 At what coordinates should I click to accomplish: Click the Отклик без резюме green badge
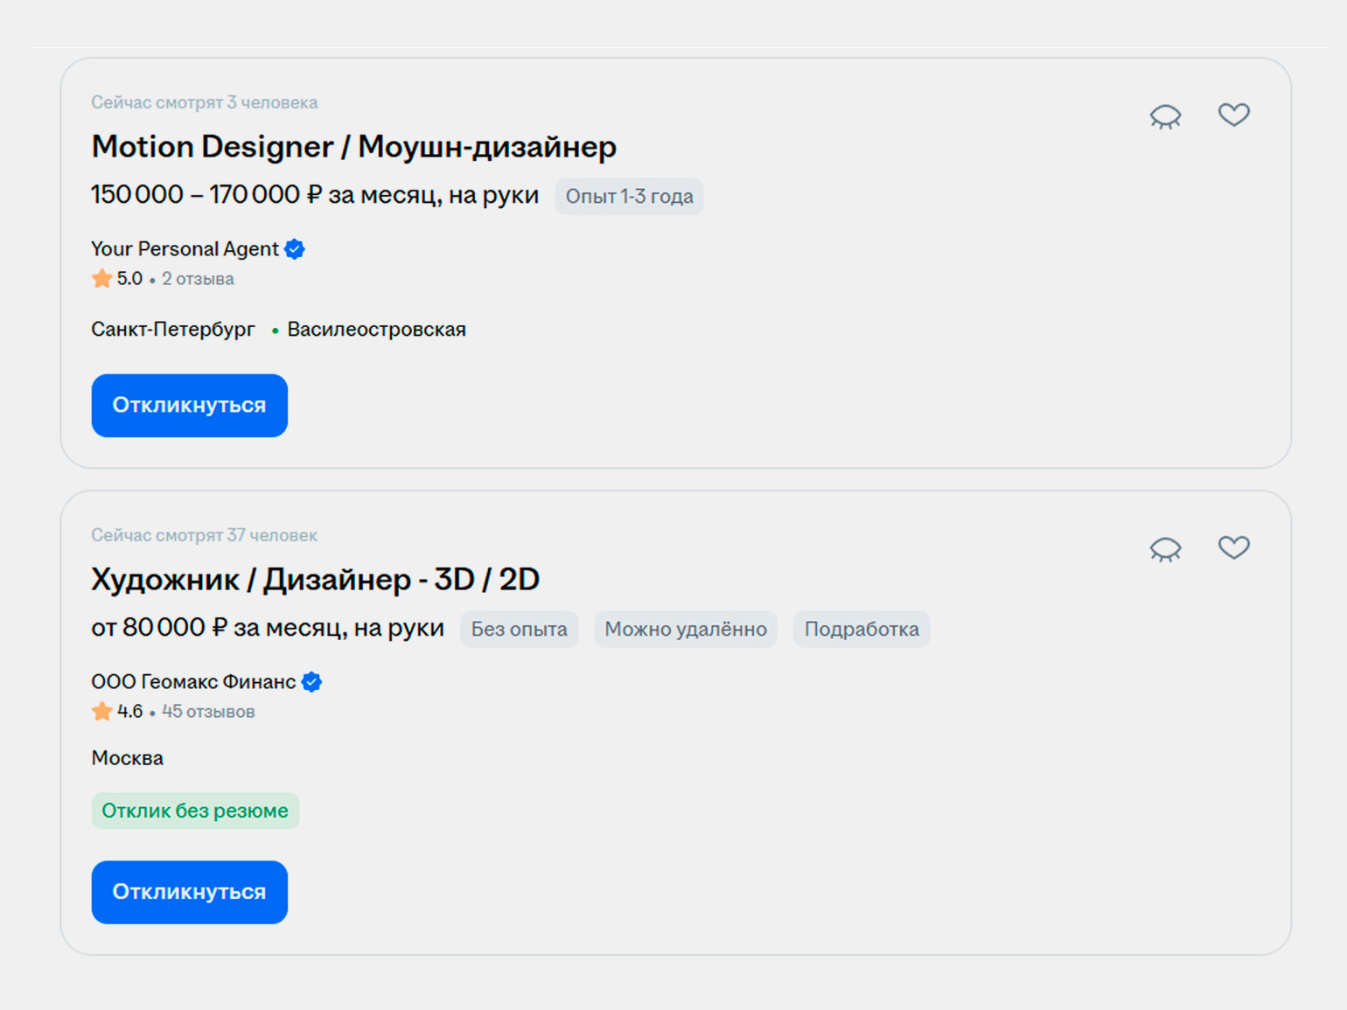point(195,811)
